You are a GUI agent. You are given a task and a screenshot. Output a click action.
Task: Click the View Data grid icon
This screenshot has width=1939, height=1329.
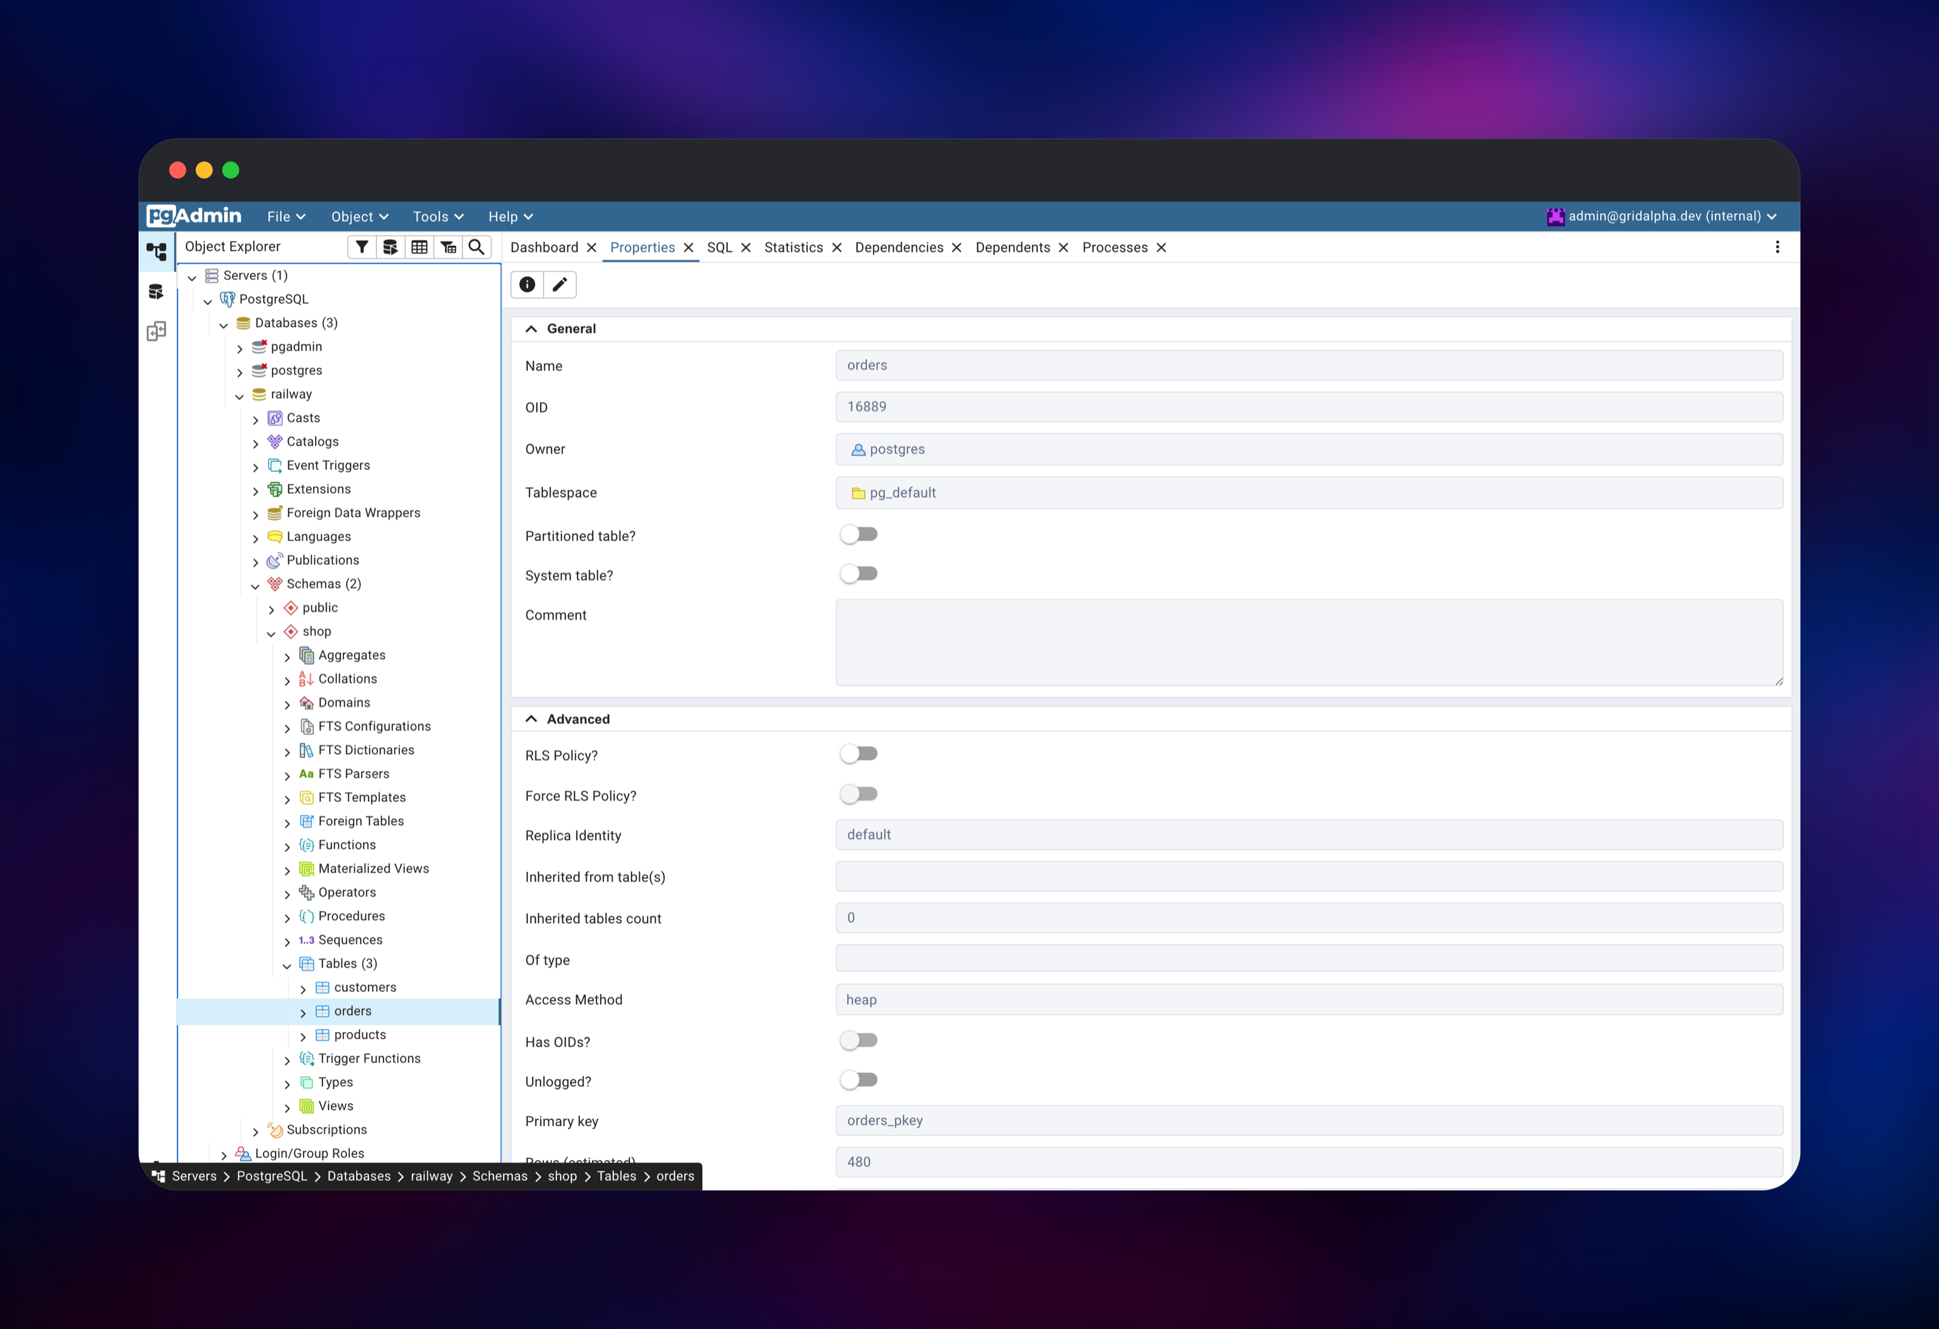click(x=419, y=247)
